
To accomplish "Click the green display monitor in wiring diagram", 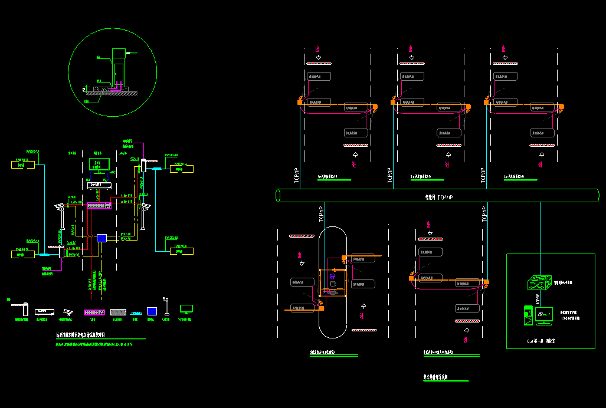I will (x=99, y=163).
